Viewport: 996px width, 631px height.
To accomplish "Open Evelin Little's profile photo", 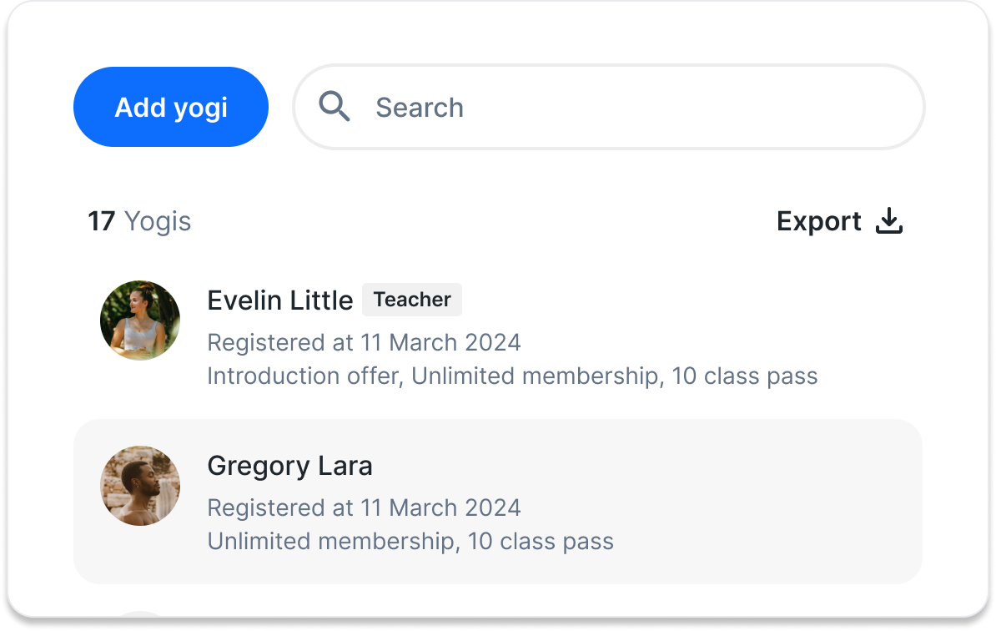I will [x=140, y=321].
